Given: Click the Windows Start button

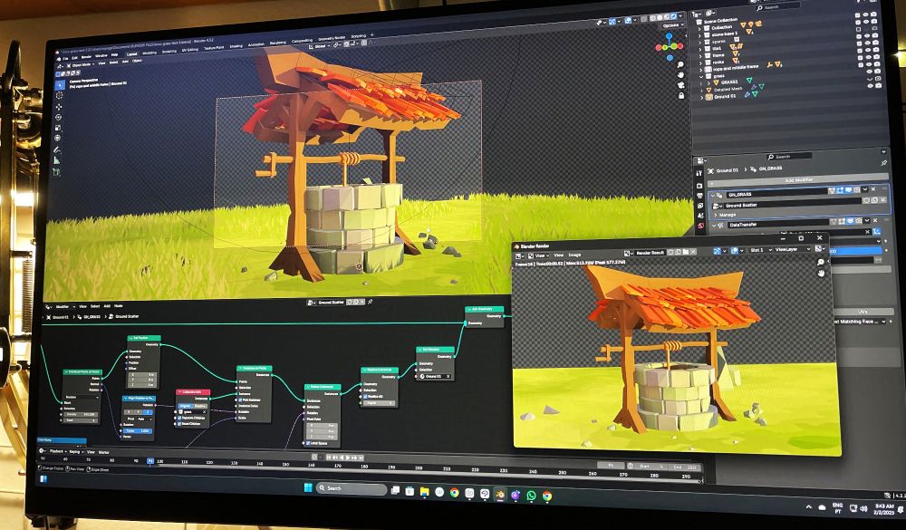Looking at the screenshot, I should coord(308,488).
